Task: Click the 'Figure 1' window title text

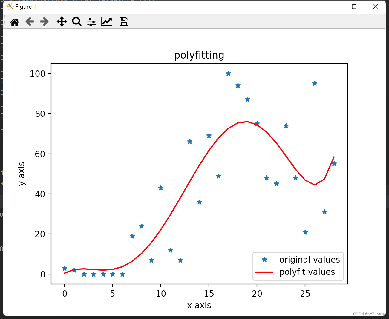Action: pos(26,7)
